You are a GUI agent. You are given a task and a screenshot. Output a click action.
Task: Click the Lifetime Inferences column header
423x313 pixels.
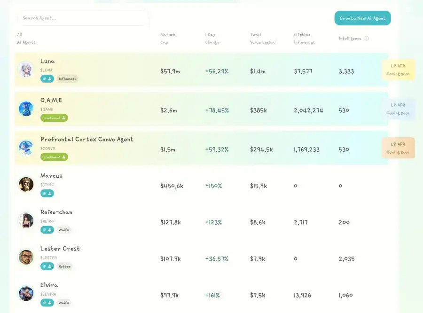[304, 39]
